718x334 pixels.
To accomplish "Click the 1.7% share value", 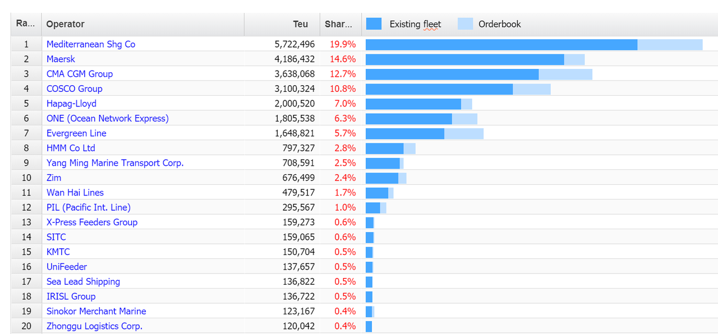I will coord(345,193).
